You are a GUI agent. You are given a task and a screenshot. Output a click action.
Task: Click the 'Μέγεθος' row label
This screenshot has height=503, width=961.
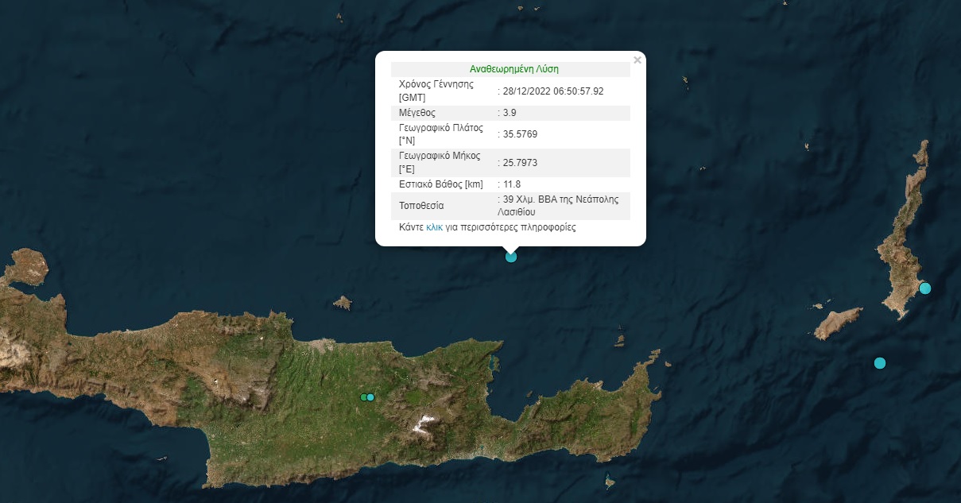(x=417, y=113)
